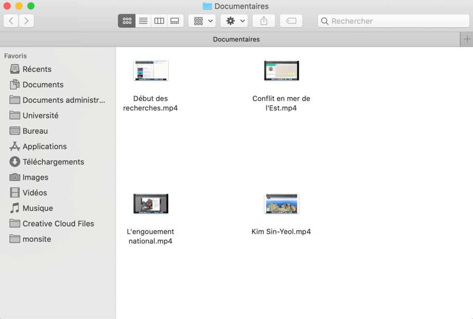Go forward using right arrow

27,21
